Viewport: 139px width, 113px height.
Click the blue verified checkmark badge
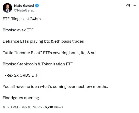pos(37,6)
